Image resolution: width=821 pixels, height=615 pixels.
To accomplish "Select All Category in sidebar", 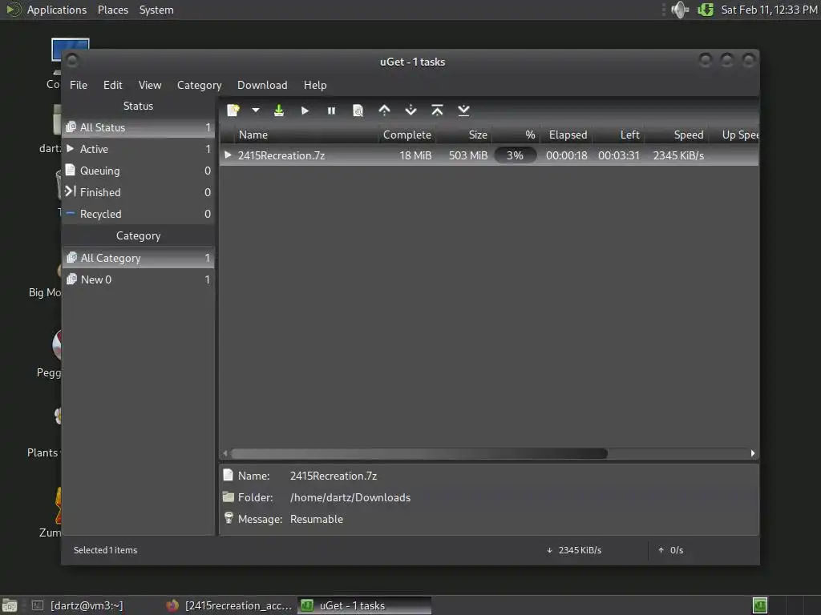I will pos(139,258).
